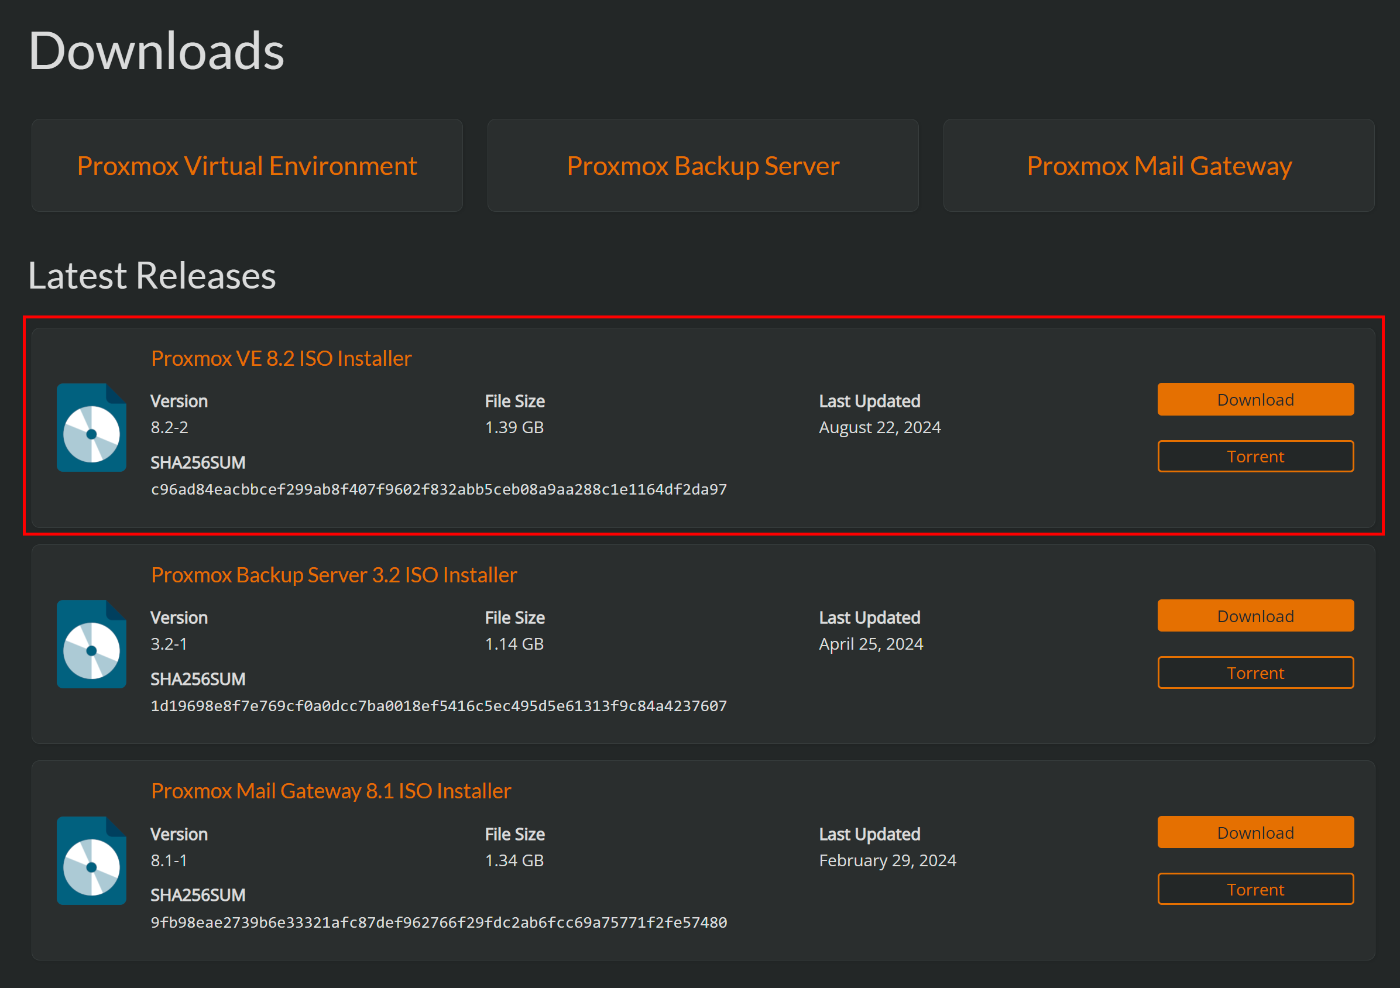Get the Mail Gateway 8.1 Torrent
Image resolution: width=1400 pixels, height=988 pixels.
pos(1255,889)
